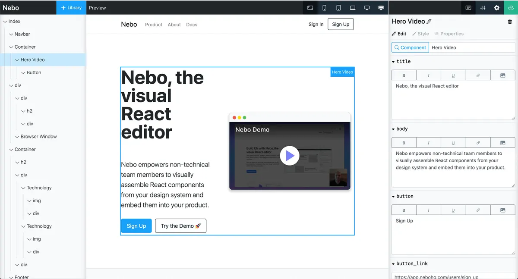Apply bold in the button editor
Screen dimensions: 518x279
tap(404, 210)
